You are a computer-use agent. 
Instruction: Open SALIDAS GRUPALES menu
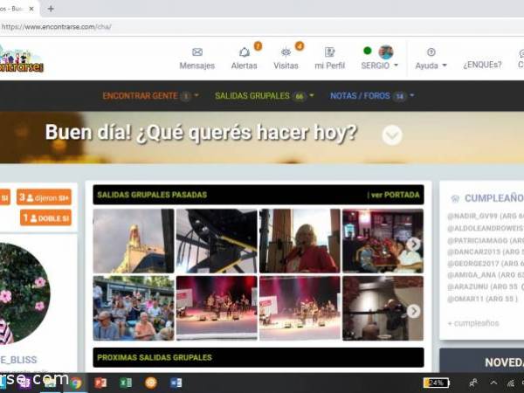[252, 96]
